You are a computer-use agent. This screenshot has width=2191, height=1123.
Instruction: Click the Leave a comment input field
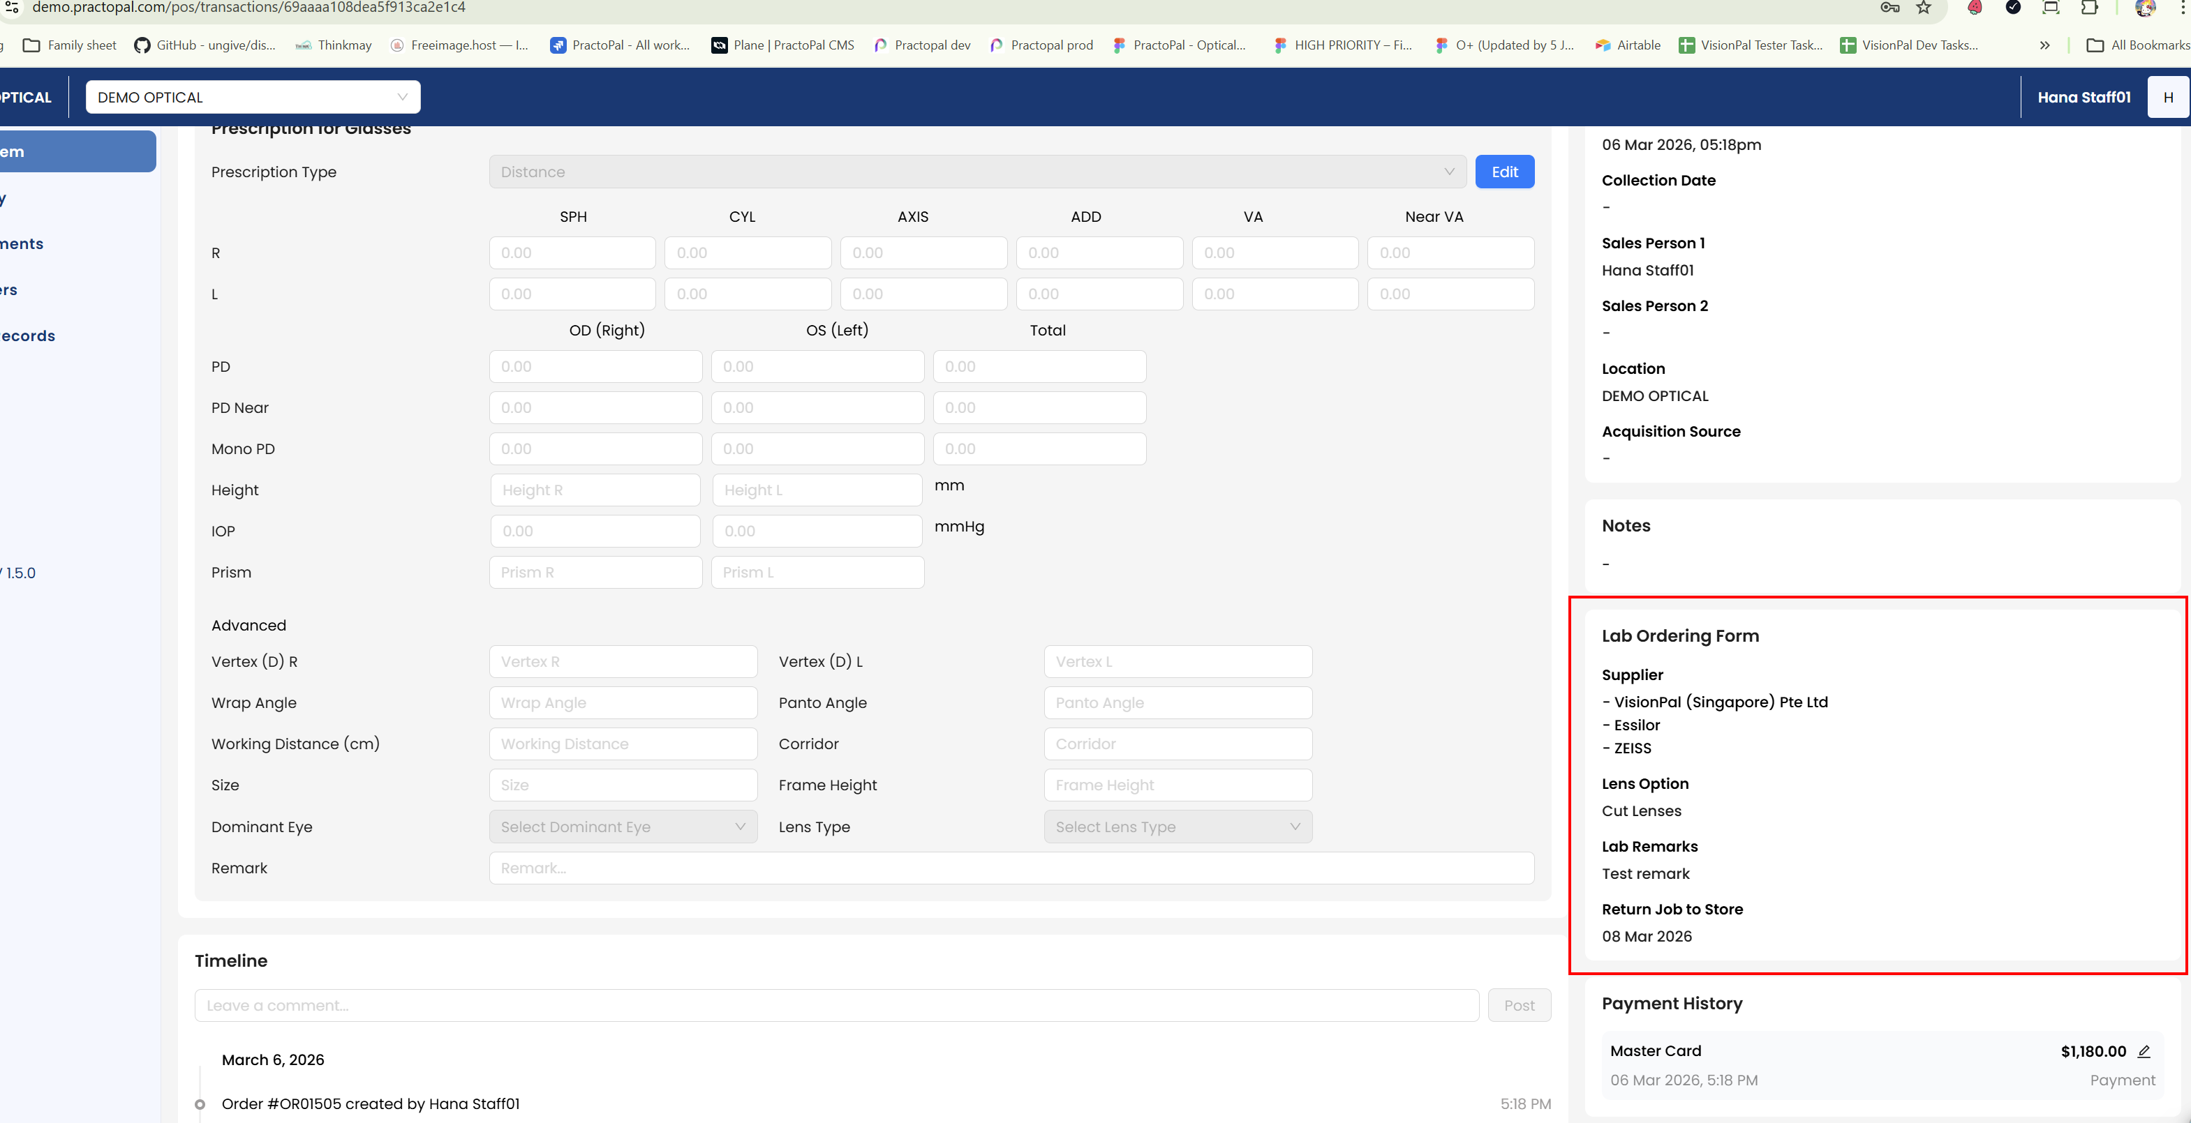click(836, 1005)
